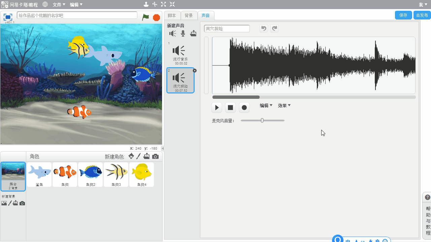Click the project name input field
This screenshot has width=431, height=242.
(77, 15)
